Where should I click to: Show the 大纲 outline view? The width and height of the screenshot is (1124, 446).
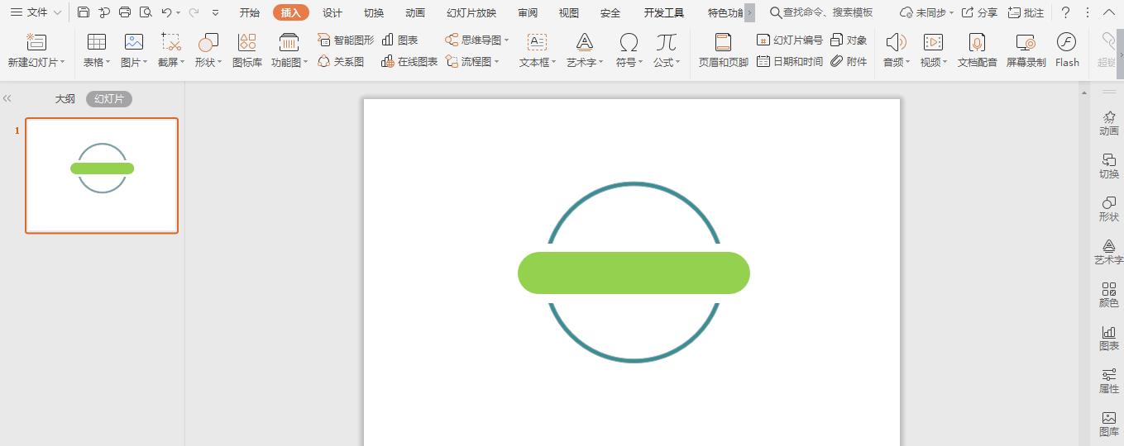click(x=65, y=98)
